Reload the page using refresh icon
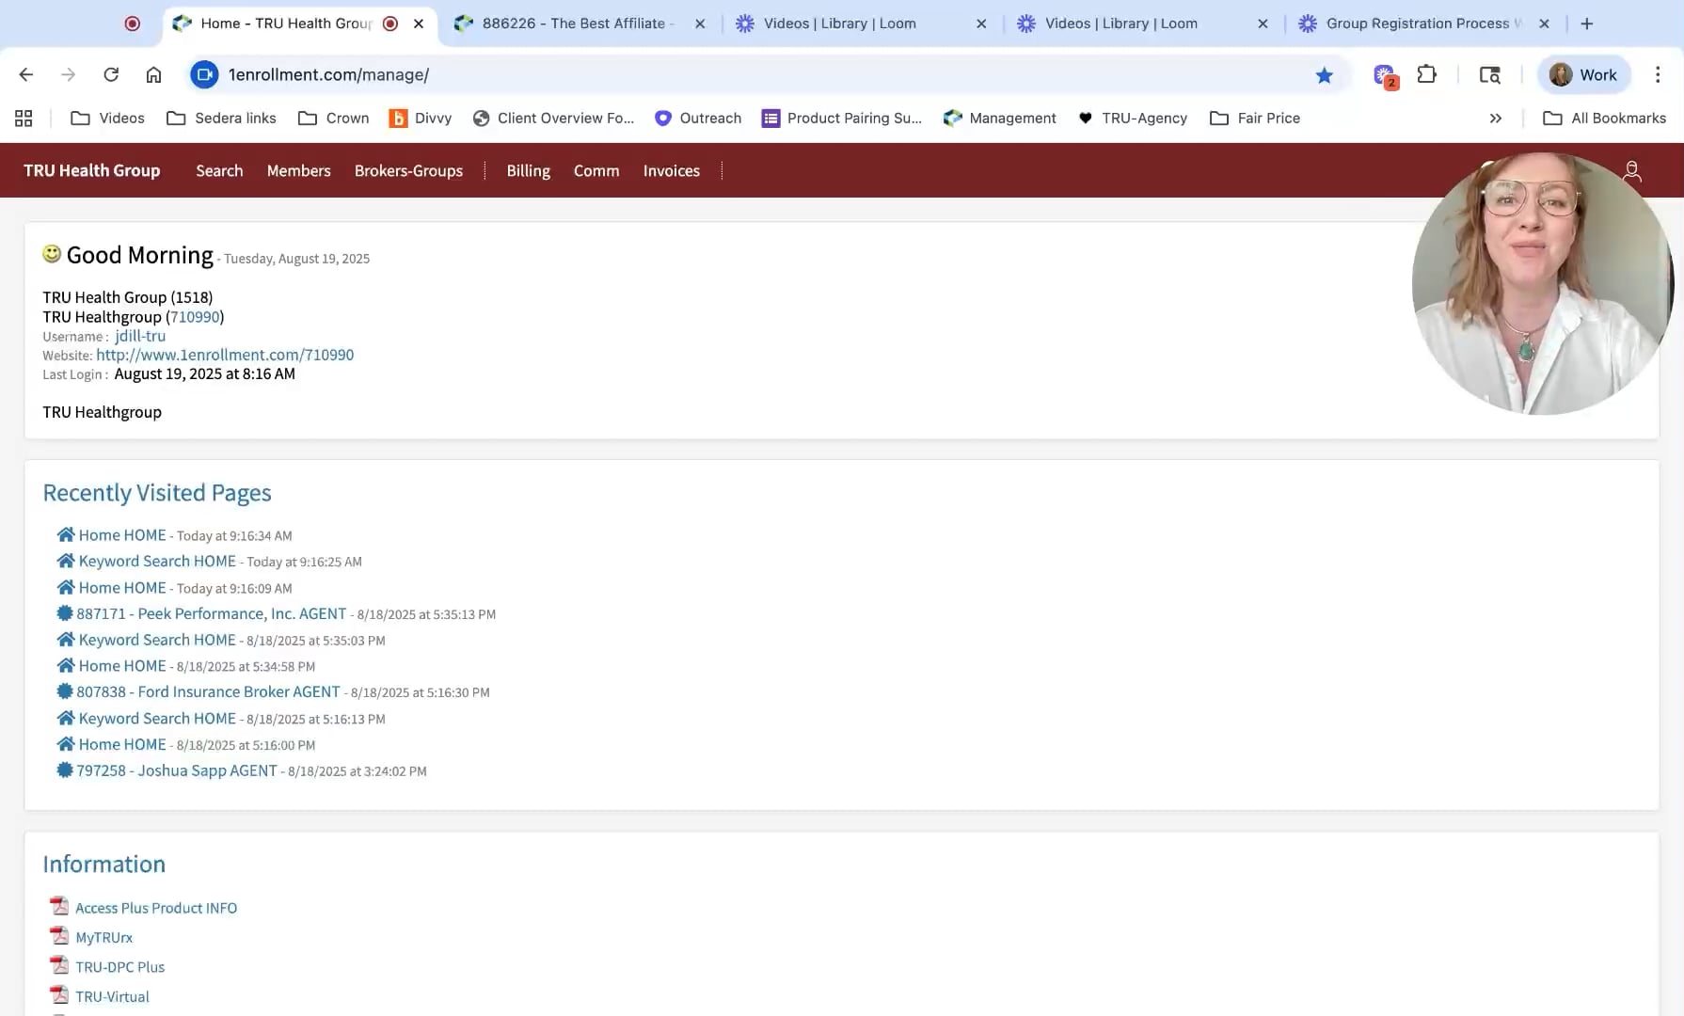This screenshot has width=1684, height=1016. click(x=111, y=74)
